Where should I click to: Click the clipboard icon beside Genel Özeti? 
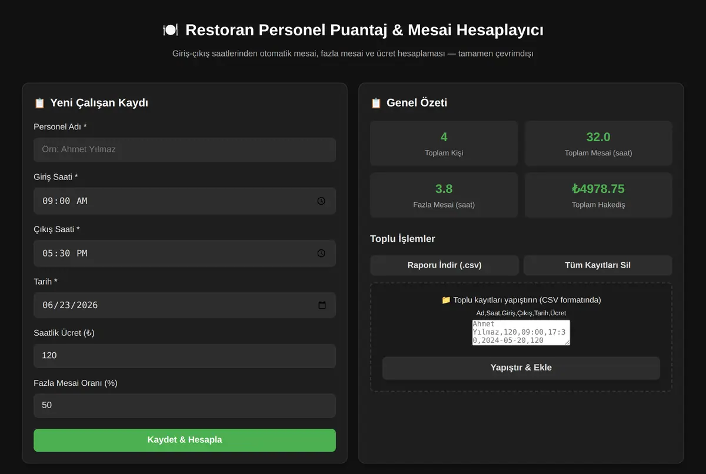(x=376, y=103)
